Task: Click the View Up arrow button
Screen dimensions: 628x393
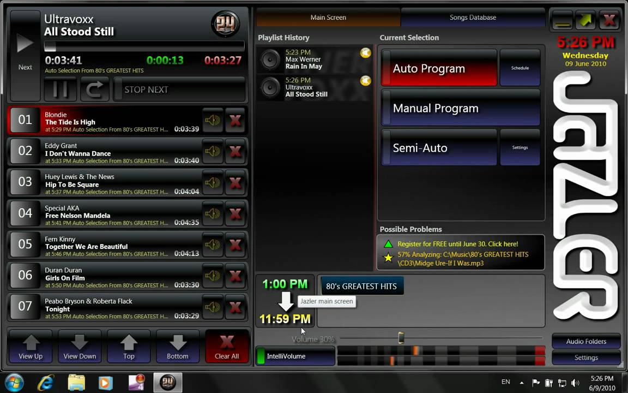Action: (x=31, y=347)
